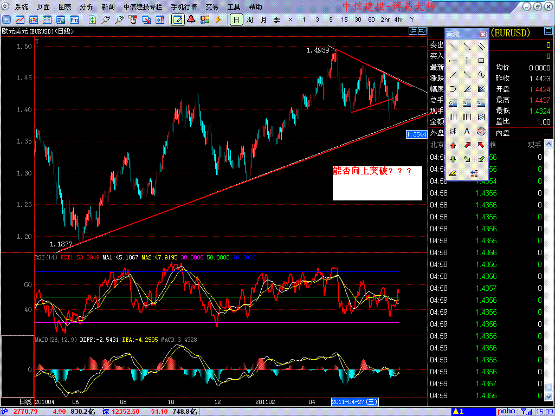
Task: Select the circular wheel tool in palette
Action: tap(481, 131)
